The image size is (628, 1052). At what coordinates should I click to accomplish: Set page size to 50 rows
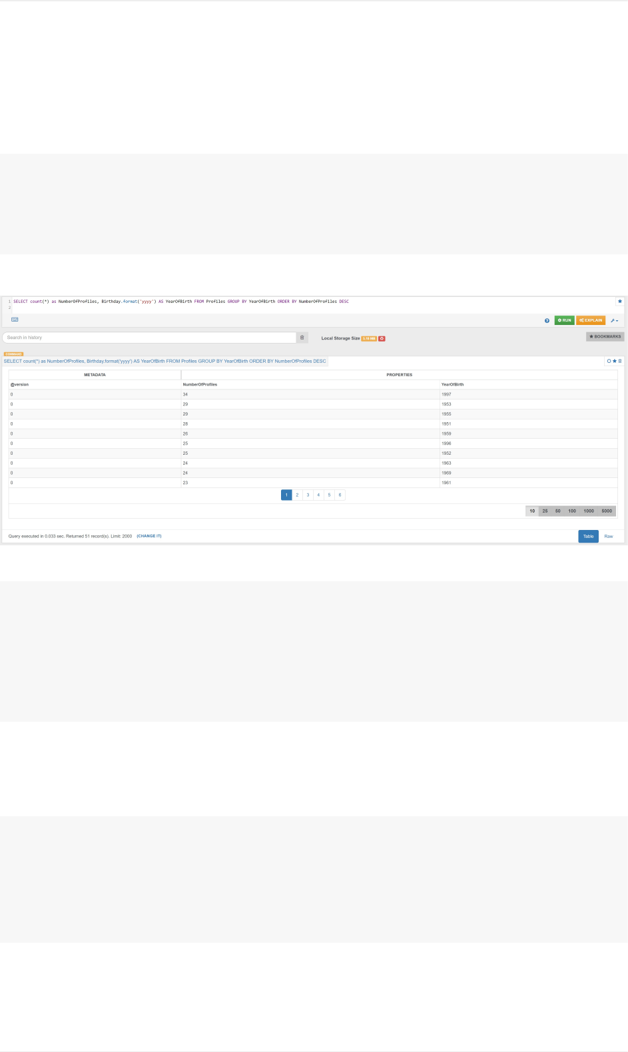pyautogui.click(x=557, y=511)
